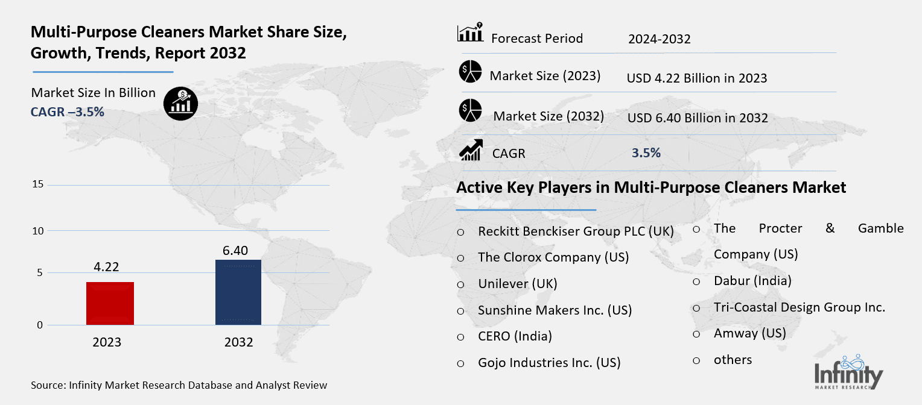Expand the Amway (US) entry

coord(749,333)
